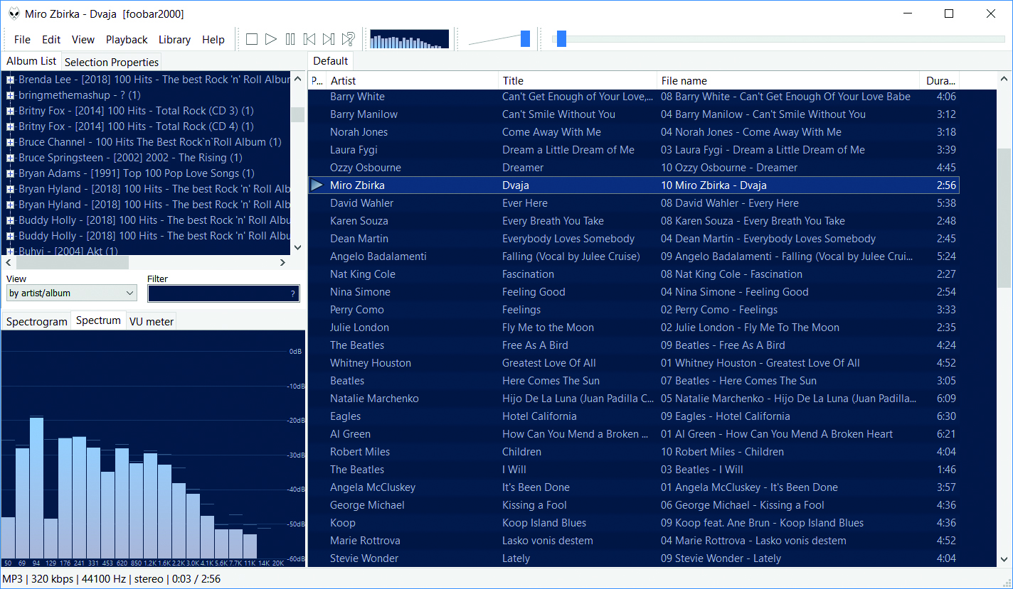1013x589 pixels.
Task: Skip to the next track
Action: tap(329, 39)
